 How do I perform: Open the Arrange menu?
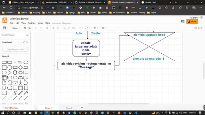32,23
